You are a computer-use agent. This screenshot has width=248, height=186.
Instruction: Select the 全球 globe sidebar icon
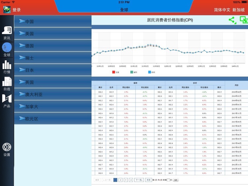(x=7, y=50)
